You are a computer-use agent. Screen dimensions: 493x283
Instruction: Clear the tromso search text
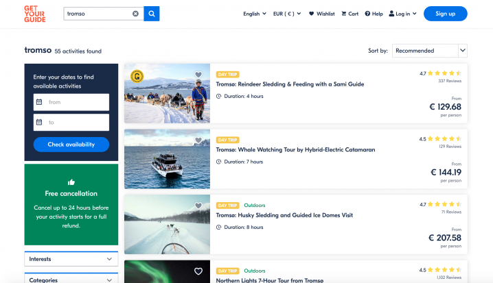[135, 14]
